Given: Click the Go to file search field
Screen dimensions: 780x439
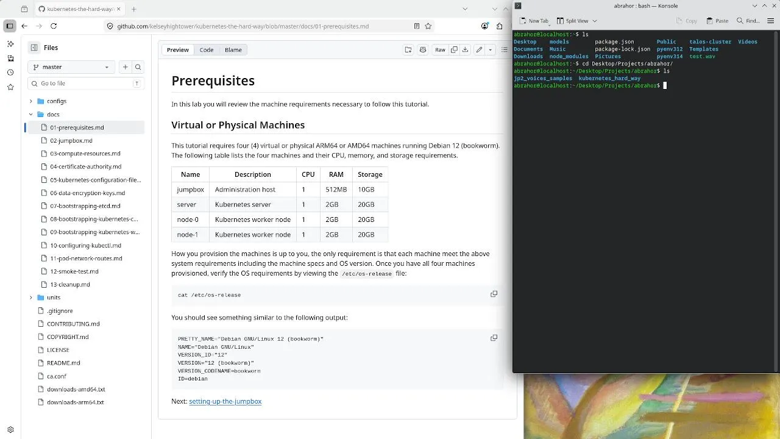Looking at the screenshot, I should (84, 84).
